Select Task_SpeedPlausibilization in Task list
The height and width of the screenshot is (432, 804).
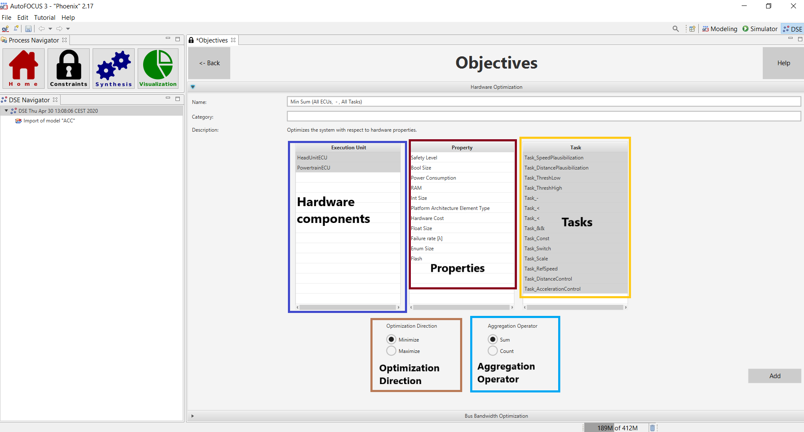point(575,158)
